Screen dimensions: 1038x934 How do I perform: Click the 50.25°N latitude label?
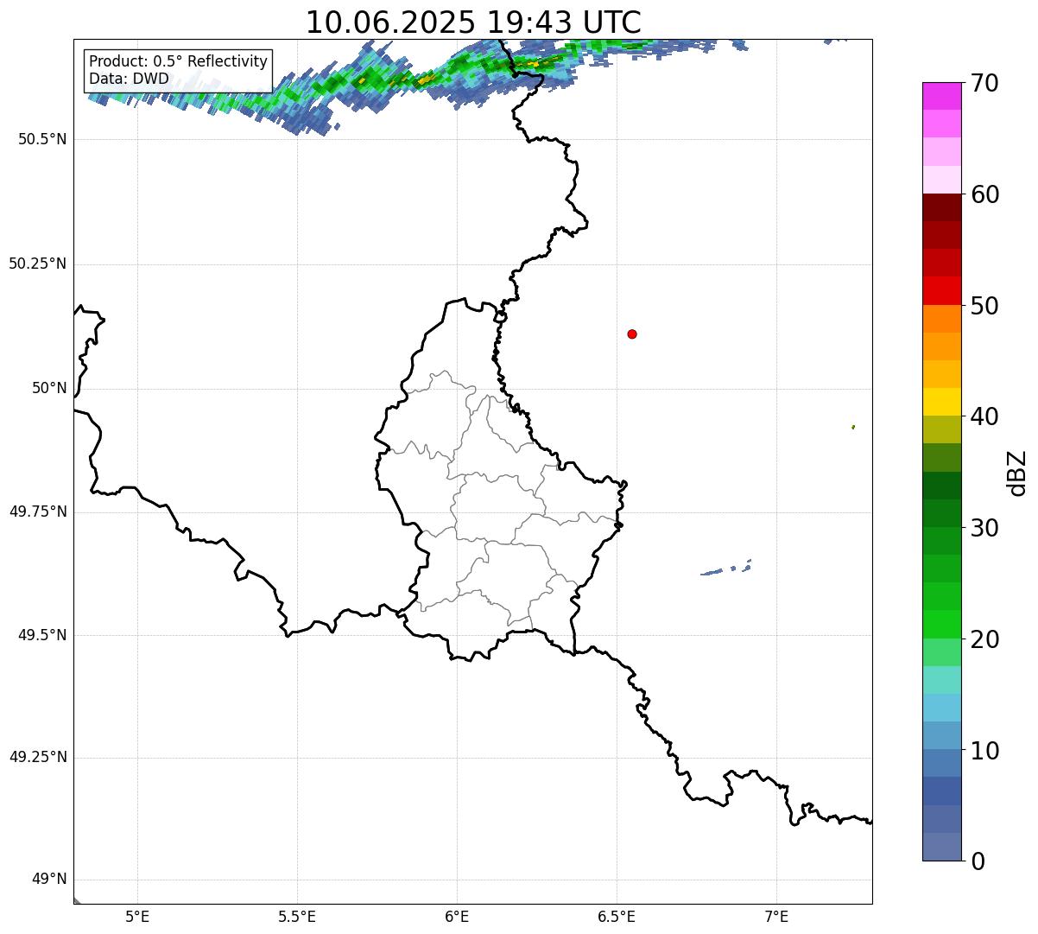(37, 264)
